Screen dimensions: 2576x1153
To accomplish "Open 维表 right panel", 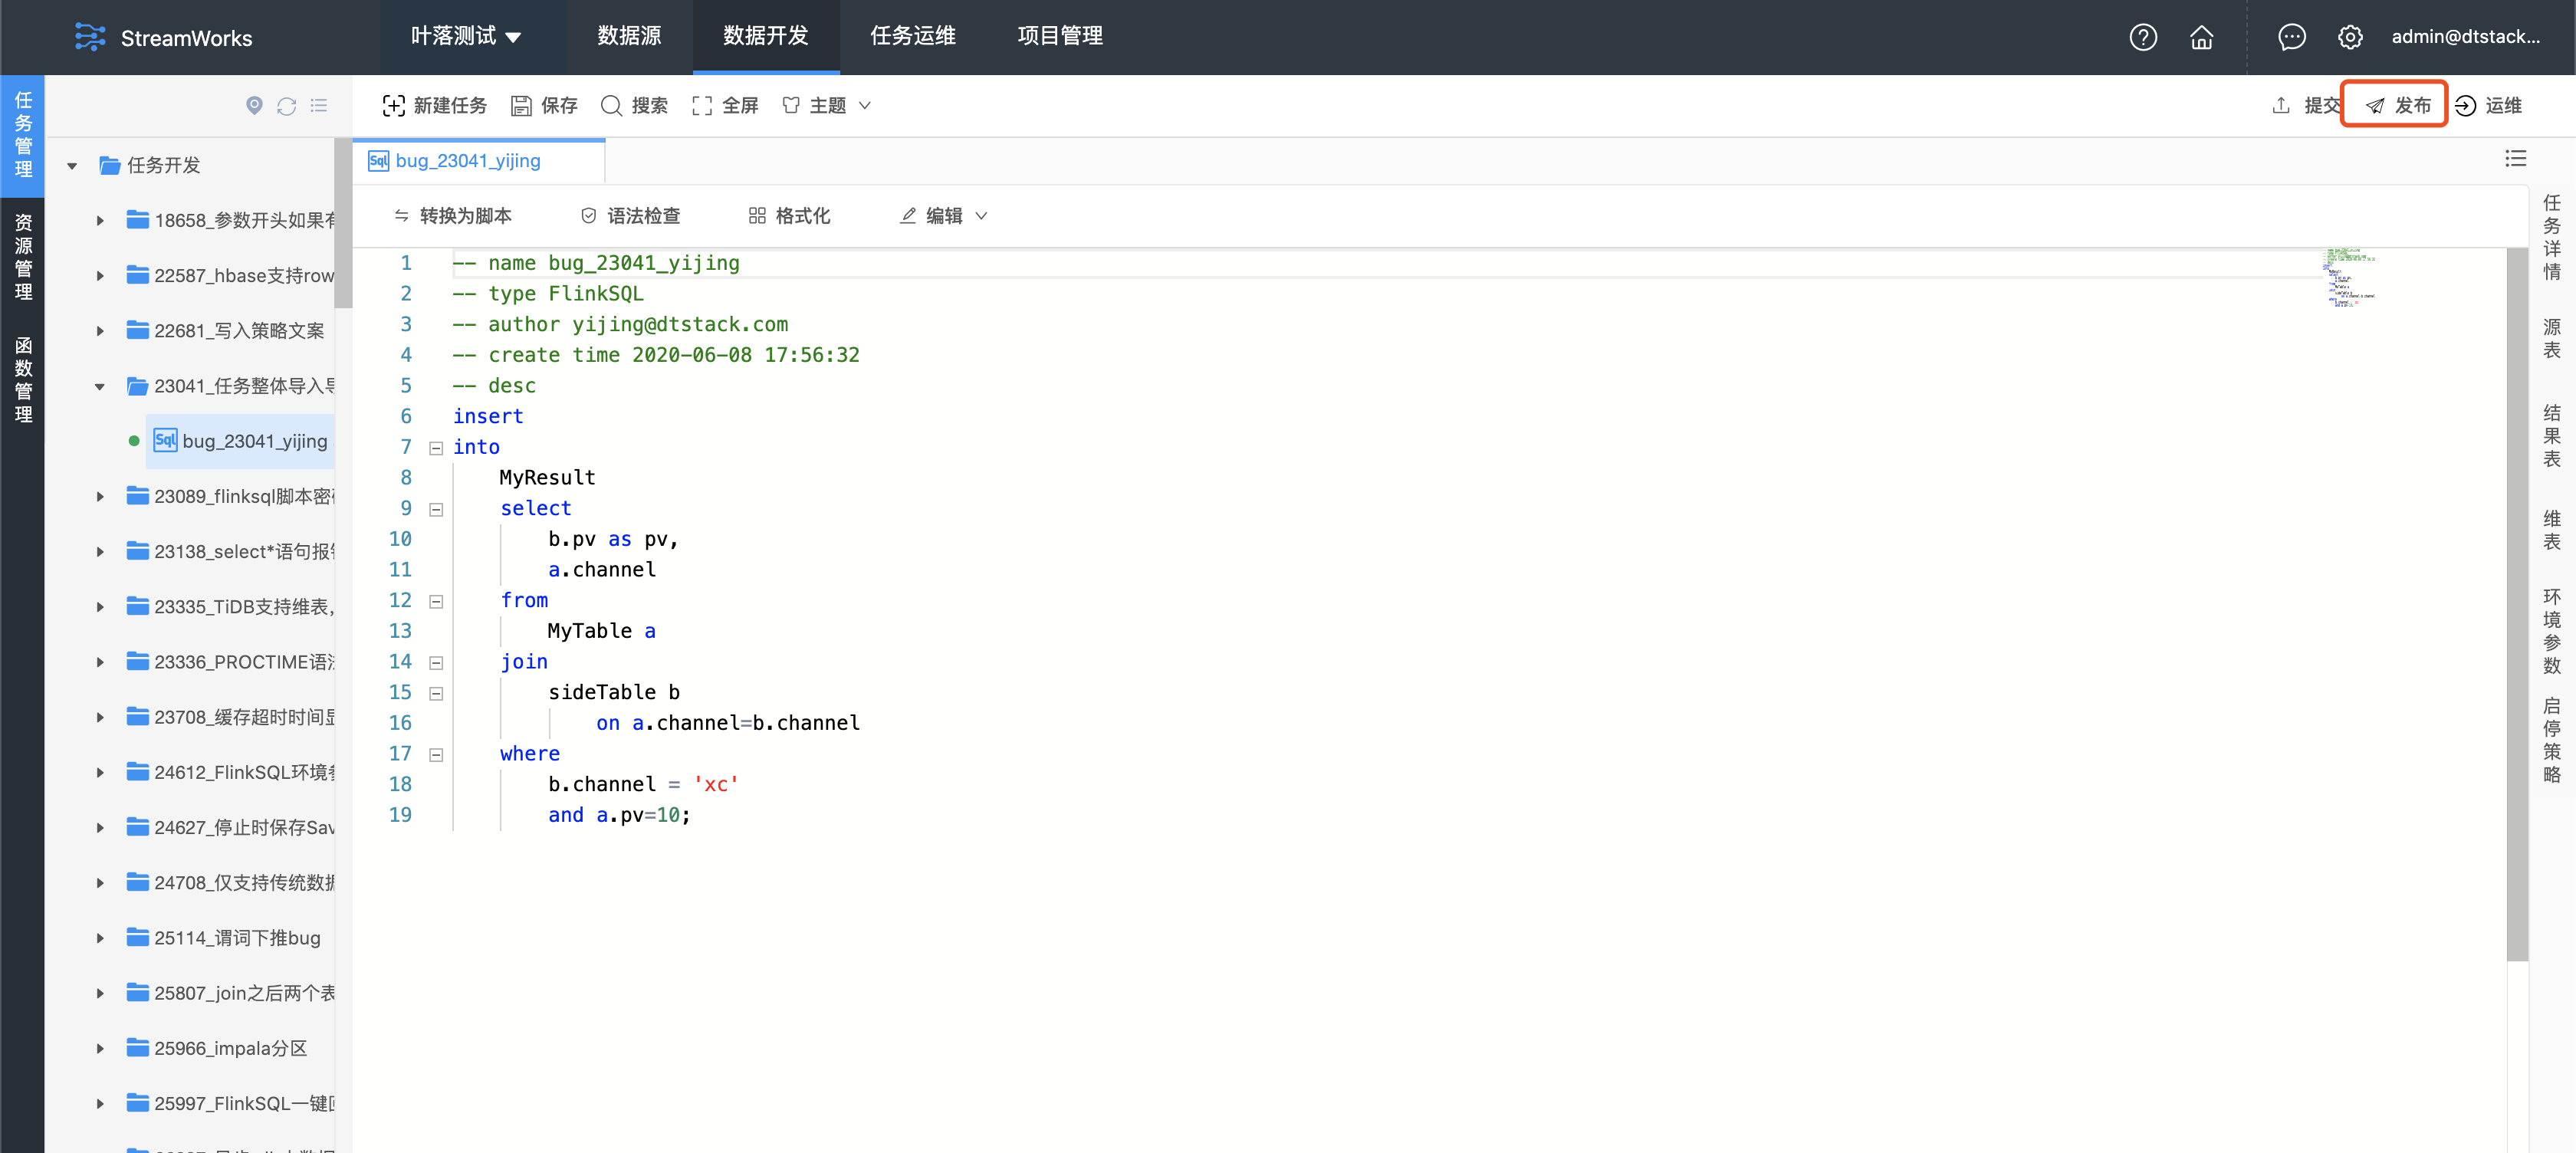I will (x=2551, y=530).
